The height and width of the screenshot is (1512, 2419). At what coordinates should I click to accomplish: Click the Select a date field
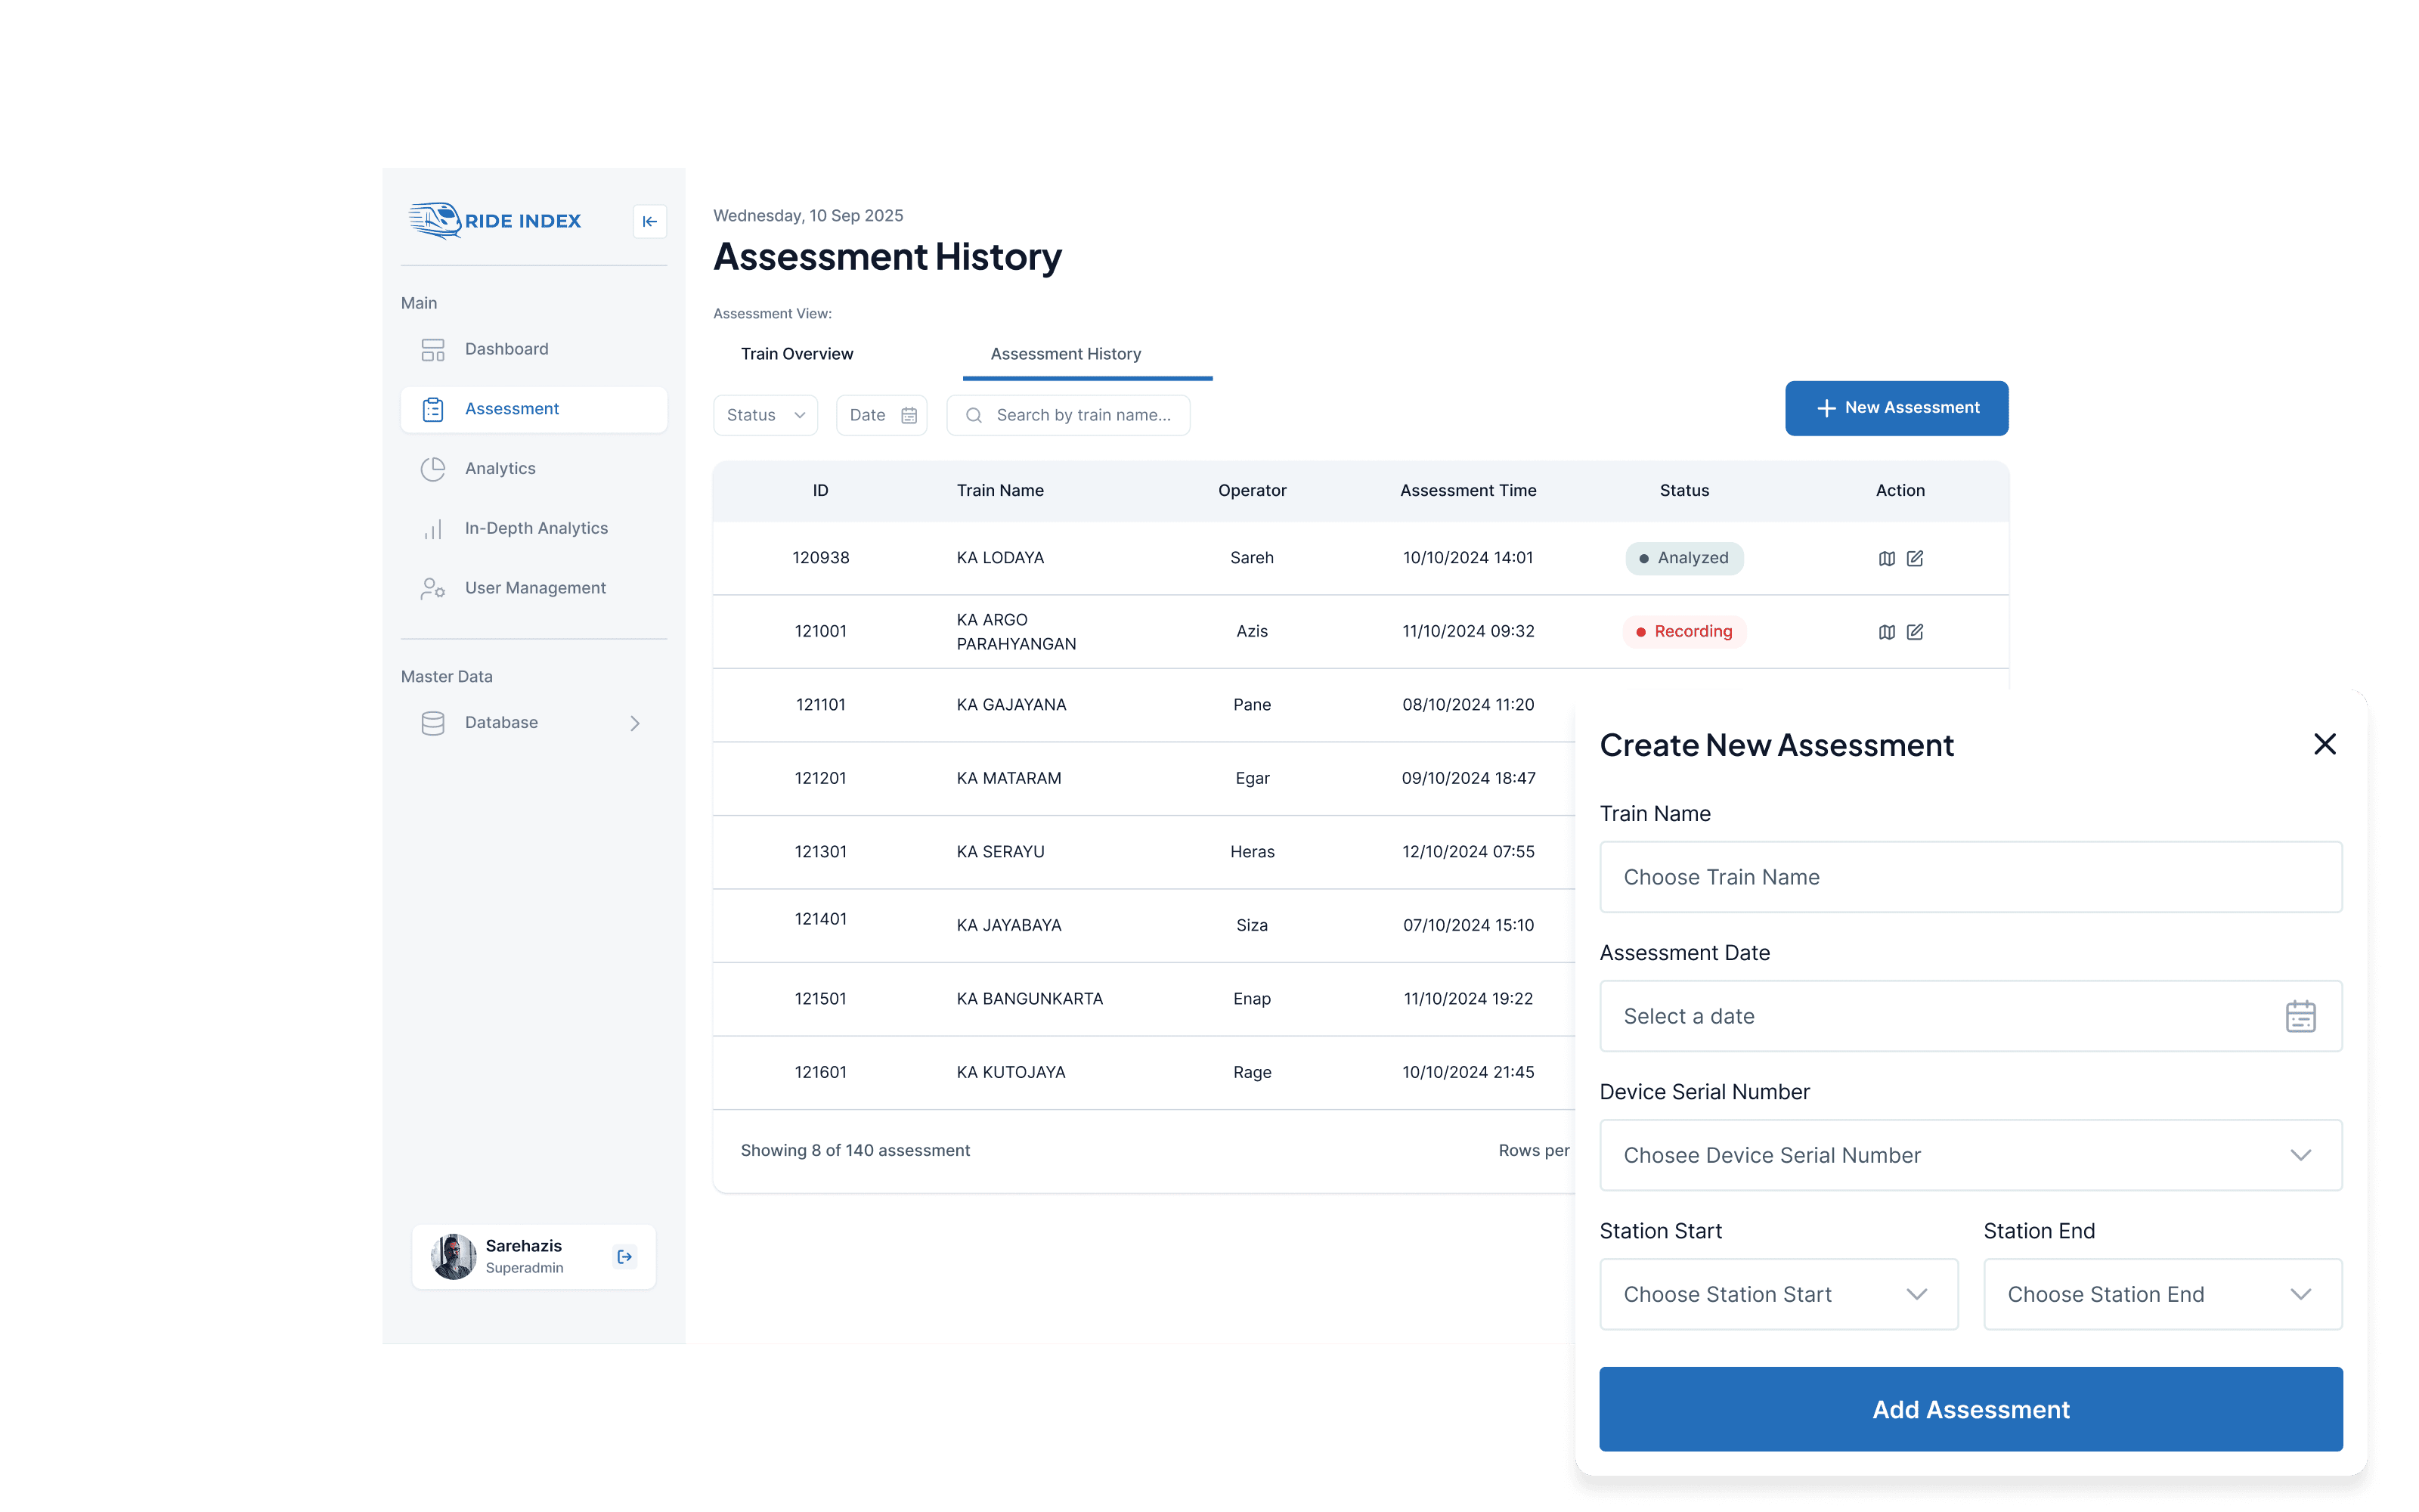(1970, 1016)
